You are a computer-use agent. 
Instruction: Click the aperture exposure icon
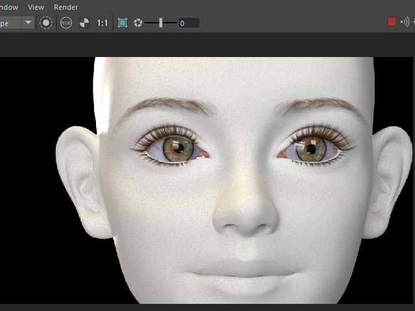[138, 23]
